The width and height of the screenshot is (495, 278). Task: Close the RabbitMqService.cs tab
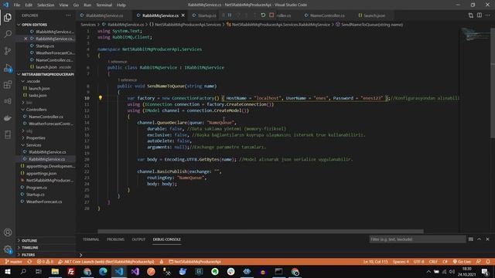click(183, 15)
